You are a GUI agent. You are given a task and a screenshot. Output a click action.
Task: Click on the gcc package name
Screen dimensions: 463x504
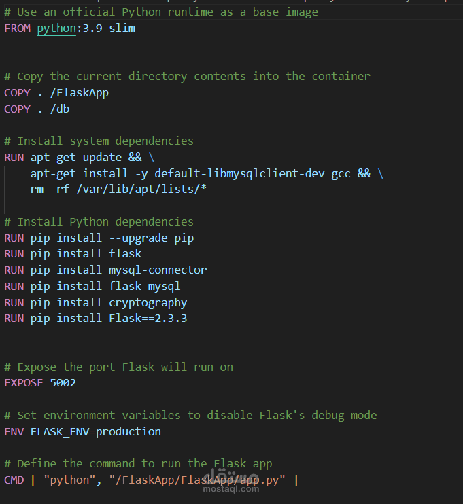pyautogui.click(x=341, y=174)
